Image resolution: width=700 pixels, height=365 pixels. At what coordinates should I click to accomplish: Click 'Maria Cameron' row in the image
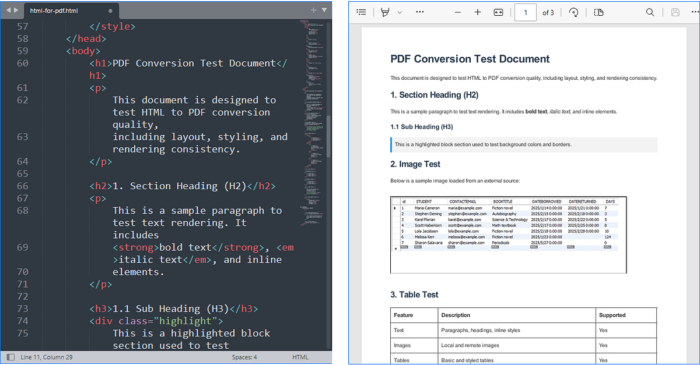505,208
